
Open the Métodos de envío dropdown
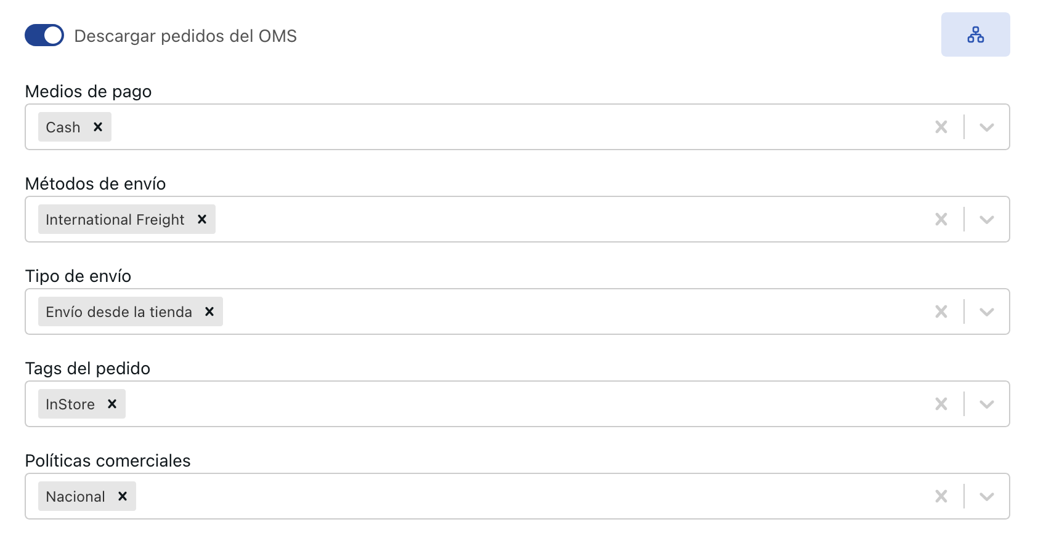987,219
